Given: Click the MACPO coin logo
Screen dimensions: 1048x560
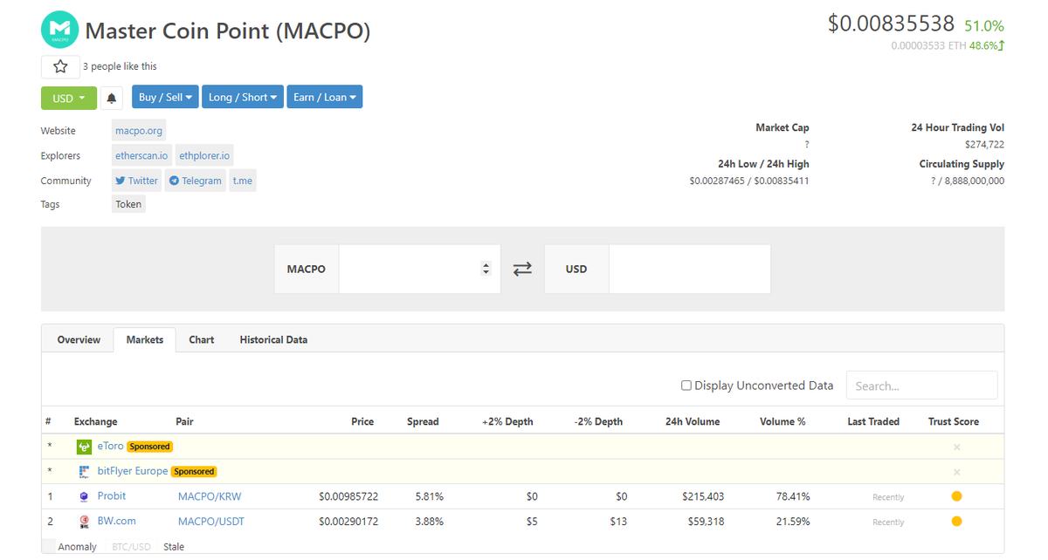Looking at the screenshot, I should [59, 30].
